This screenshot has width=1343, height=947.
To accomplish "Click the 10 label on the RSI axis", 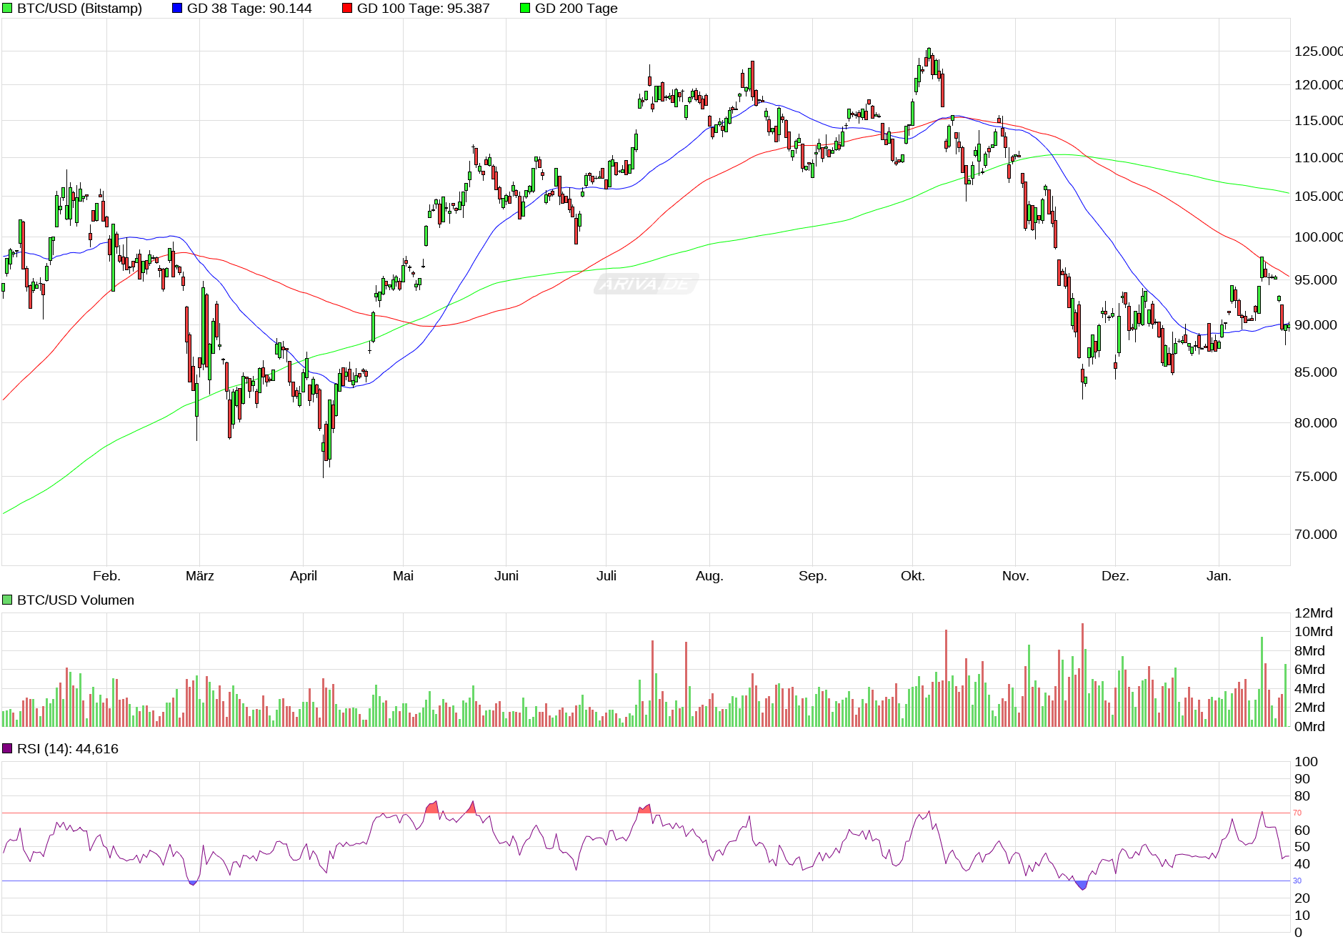I will pos(1302,916).
